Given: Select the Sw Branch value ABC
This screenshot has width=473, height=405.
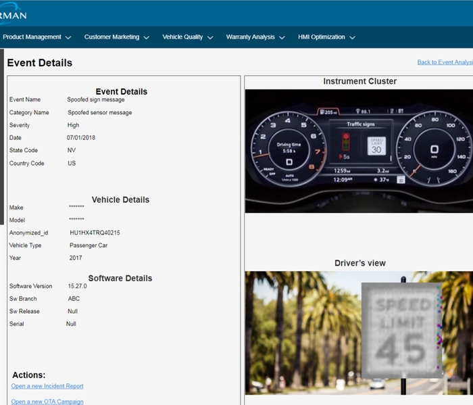Looking at the screenshot, I should point(74,299).
